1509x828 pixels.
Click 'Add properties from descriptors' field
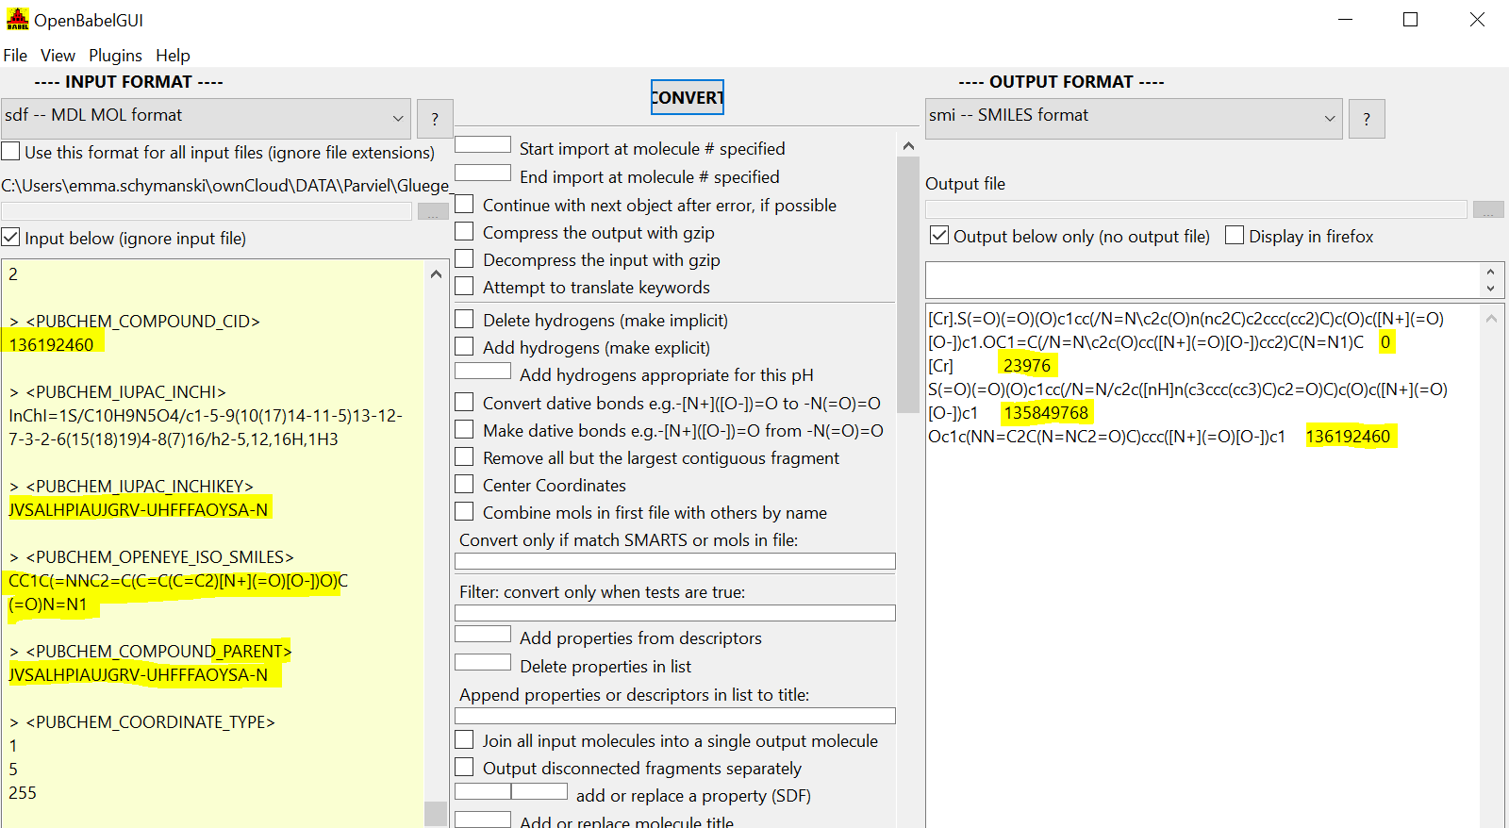[483, 634]
